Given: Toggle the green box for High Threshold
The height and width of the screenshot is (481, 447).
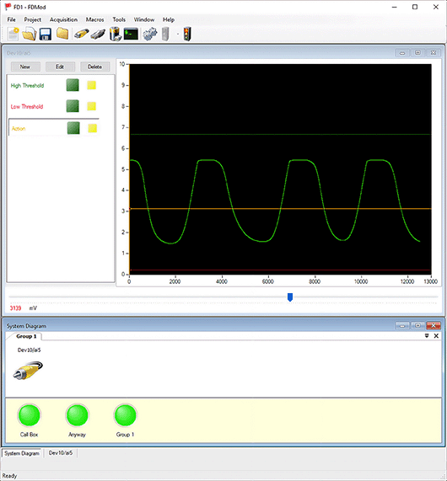Looking at the screenshot, I should 73,85.
